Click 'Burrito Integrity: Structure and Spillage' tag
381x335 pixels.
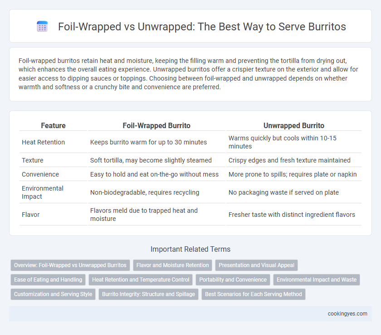tap(148, 294)
